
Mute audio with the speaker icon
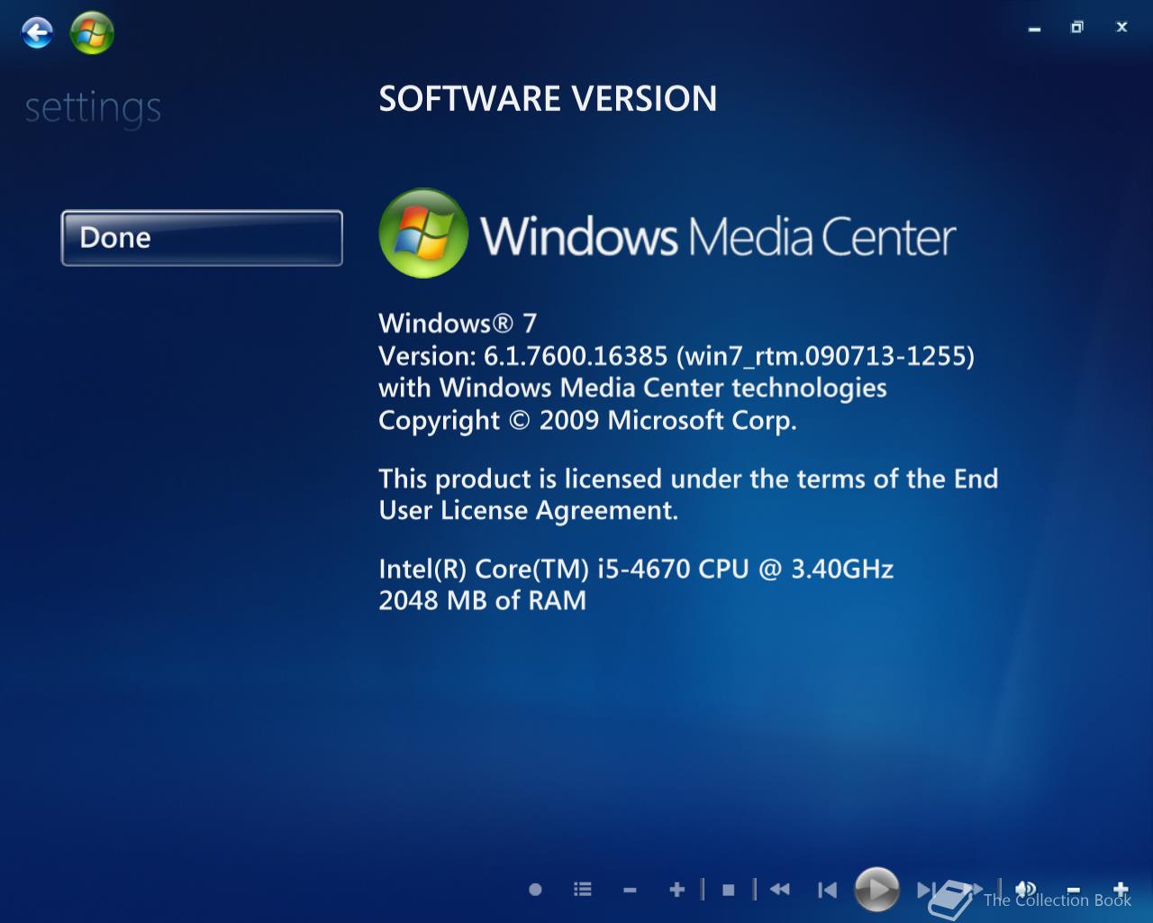click(x=1025, y=890)
